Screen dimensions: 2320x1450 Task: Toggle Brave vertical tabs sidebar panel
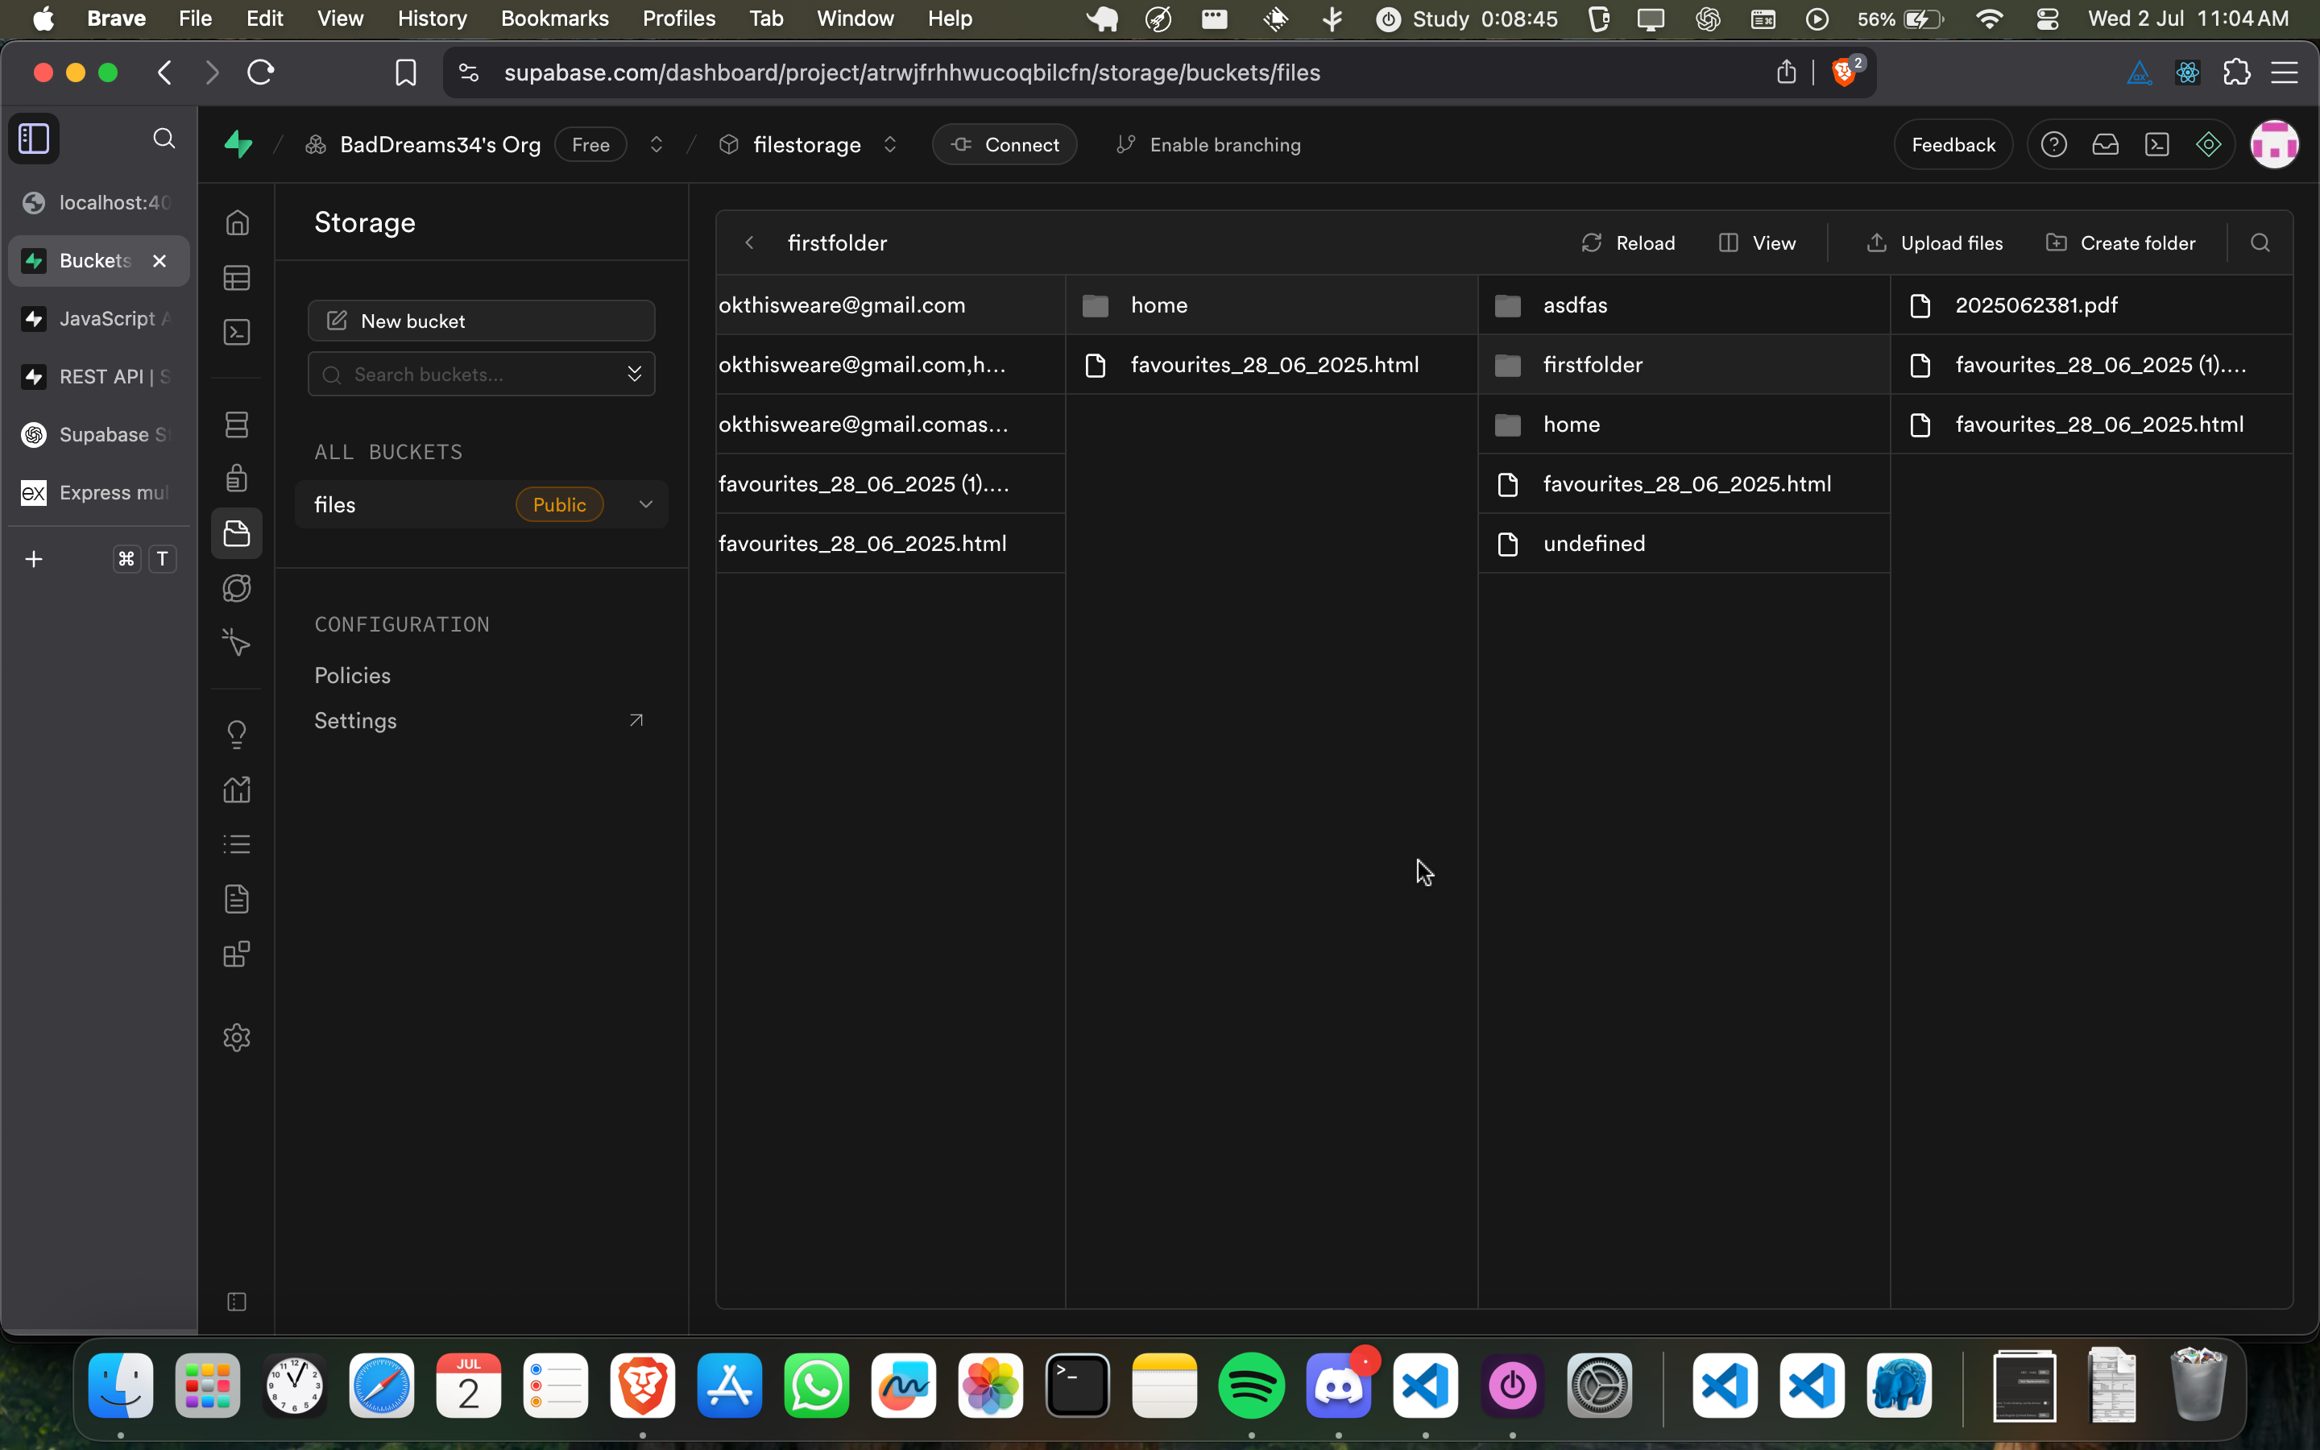pos(35,139)
